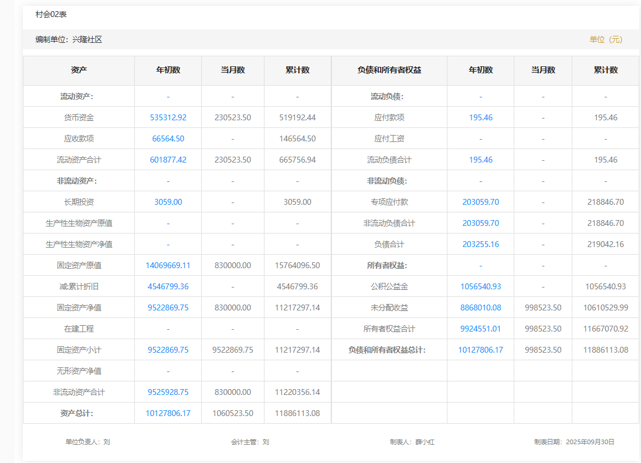Click 未分配收益 value 8868010.08
Image resolution: width=641 pixels, height=463 pixels.
(480, 307)
